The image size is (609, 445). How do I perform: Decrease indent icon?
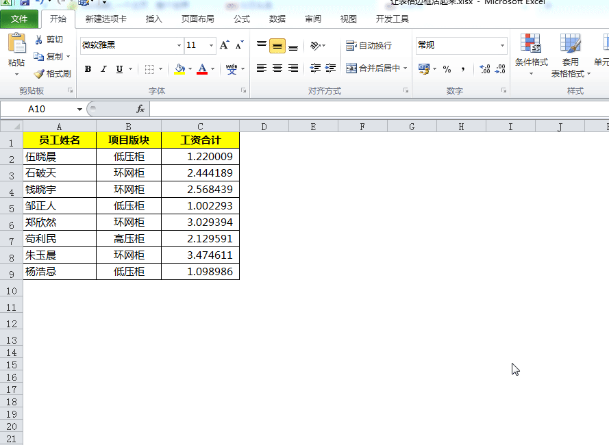click(x=315, y=68)
